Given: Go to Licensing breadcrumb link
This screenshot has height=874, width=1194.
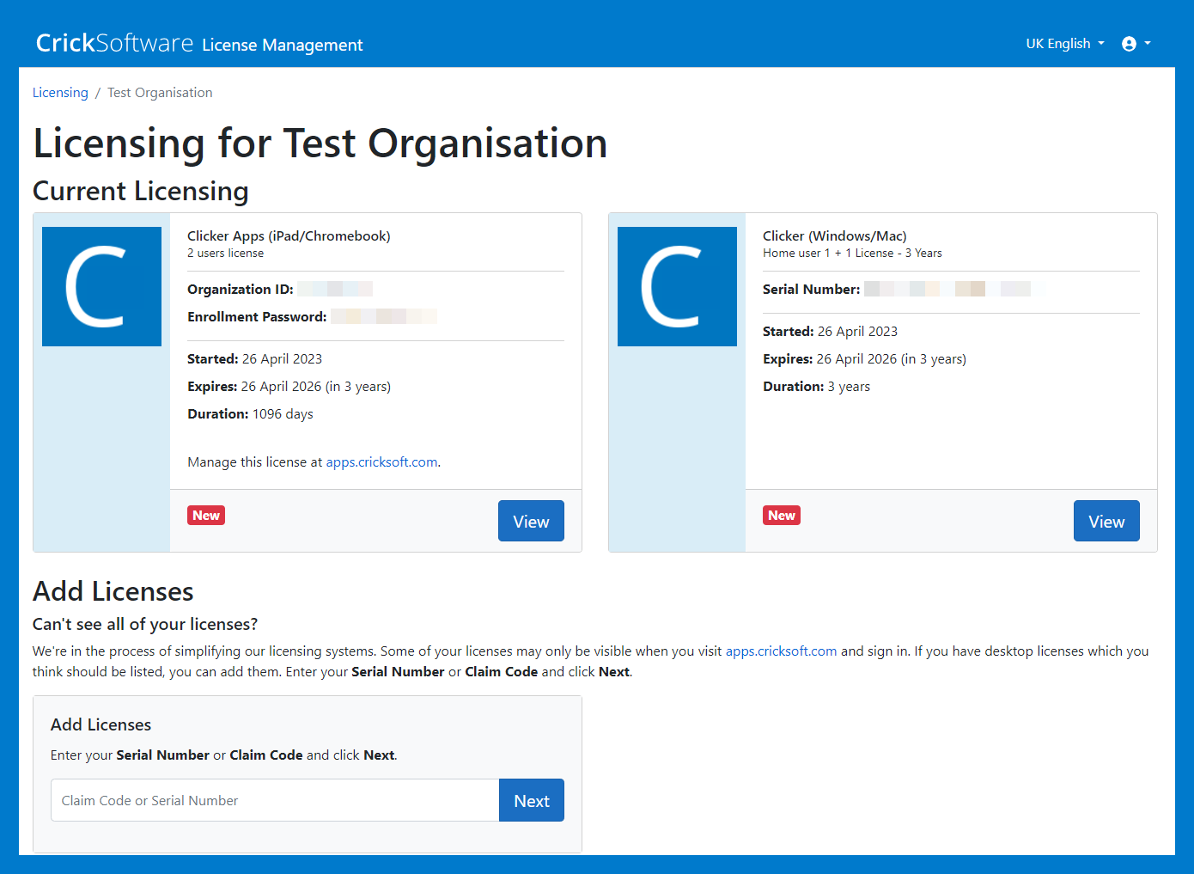Looking at the screenshot, I should 60,93.
